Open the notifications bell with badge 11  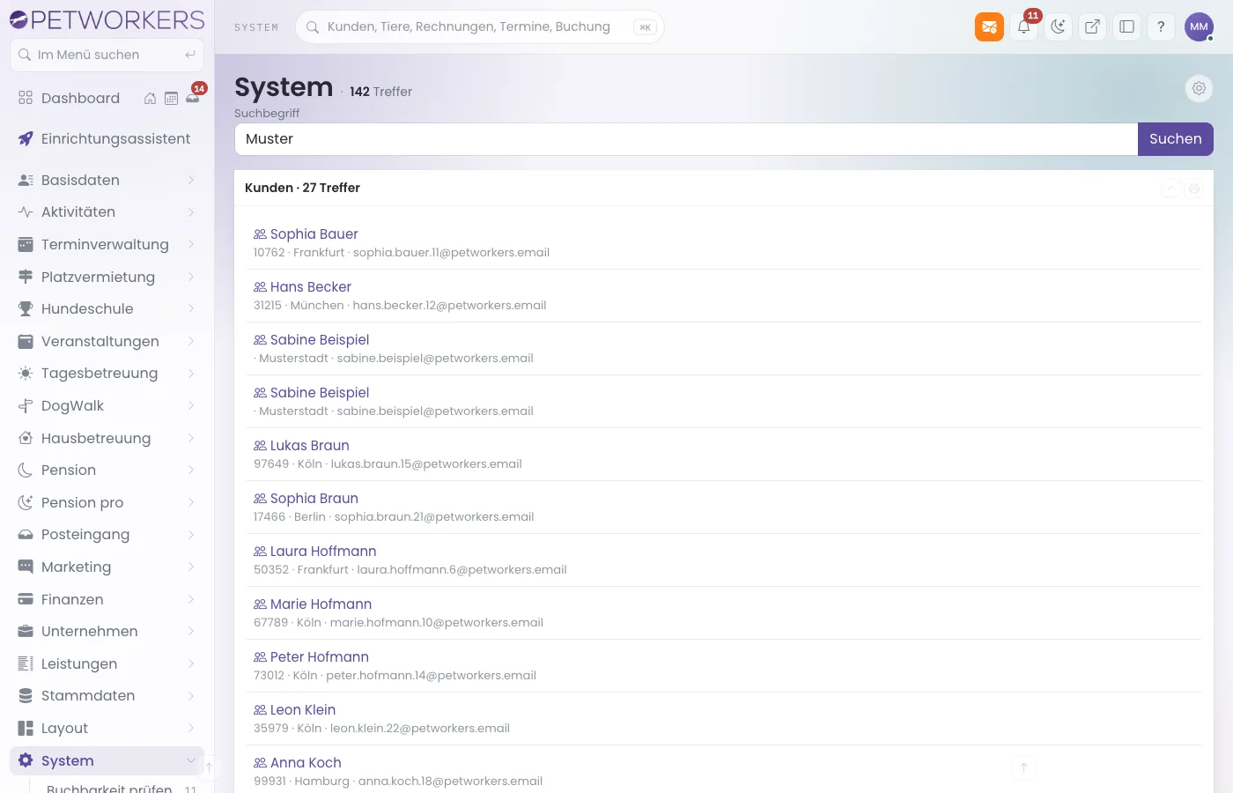coord(1023,26)
